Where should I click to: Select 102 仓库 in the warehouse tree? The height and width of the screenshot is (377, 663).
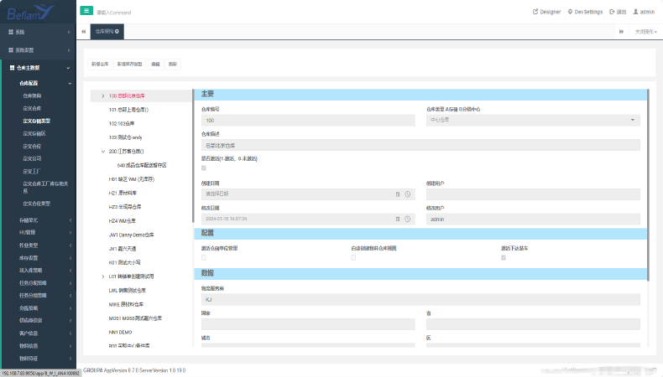[x=122, y=124]
